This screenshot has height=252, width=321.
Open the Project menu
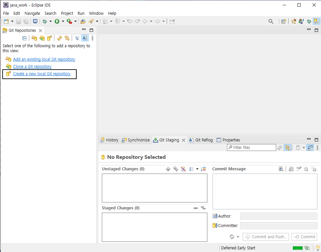(x=67, y=13)
